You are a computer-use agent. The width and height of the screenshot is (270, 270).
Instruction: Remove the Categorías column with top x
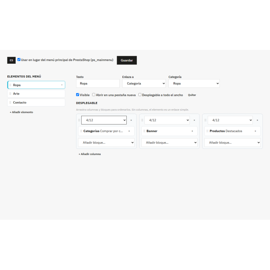pyautogui.click(x=131, y=120)
